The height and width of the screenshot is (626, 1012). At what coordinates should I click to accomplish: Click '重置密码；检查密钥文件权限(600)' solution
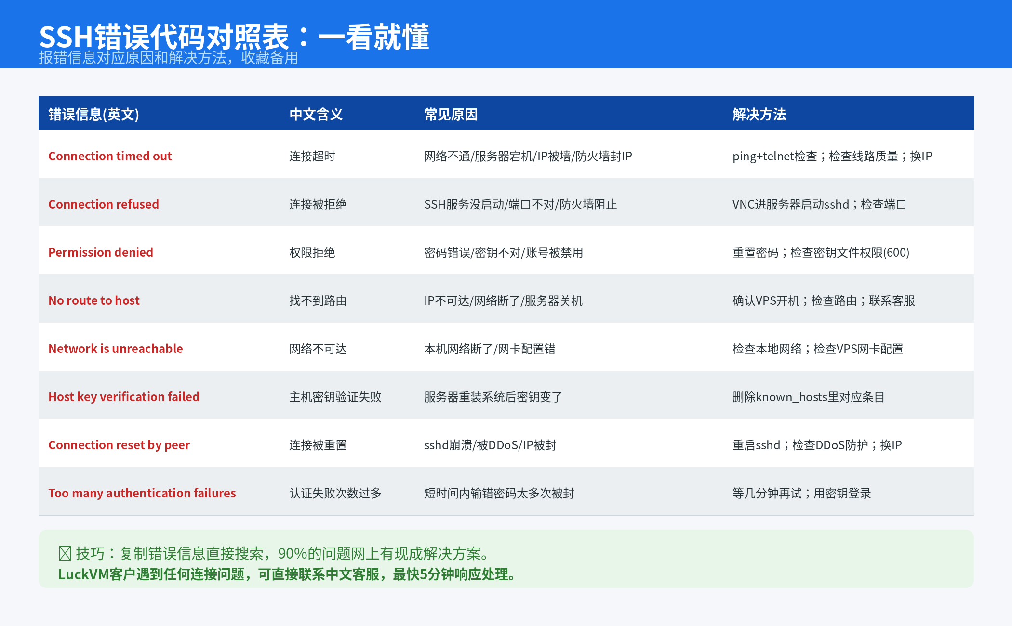click(x=821, y=252)
